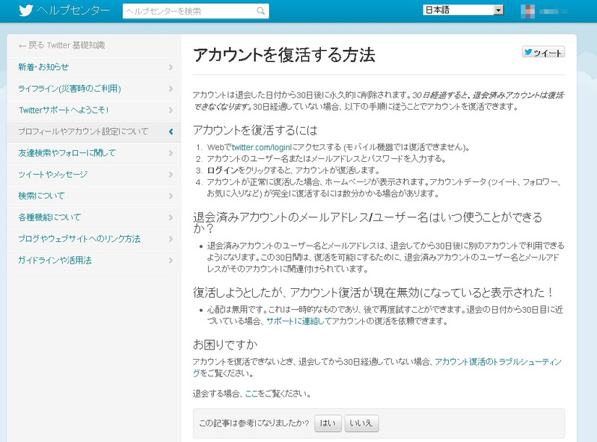Open Twitterサポートへようこそ! menu item
Screen dimensions: 597x442
click(94, 110)
